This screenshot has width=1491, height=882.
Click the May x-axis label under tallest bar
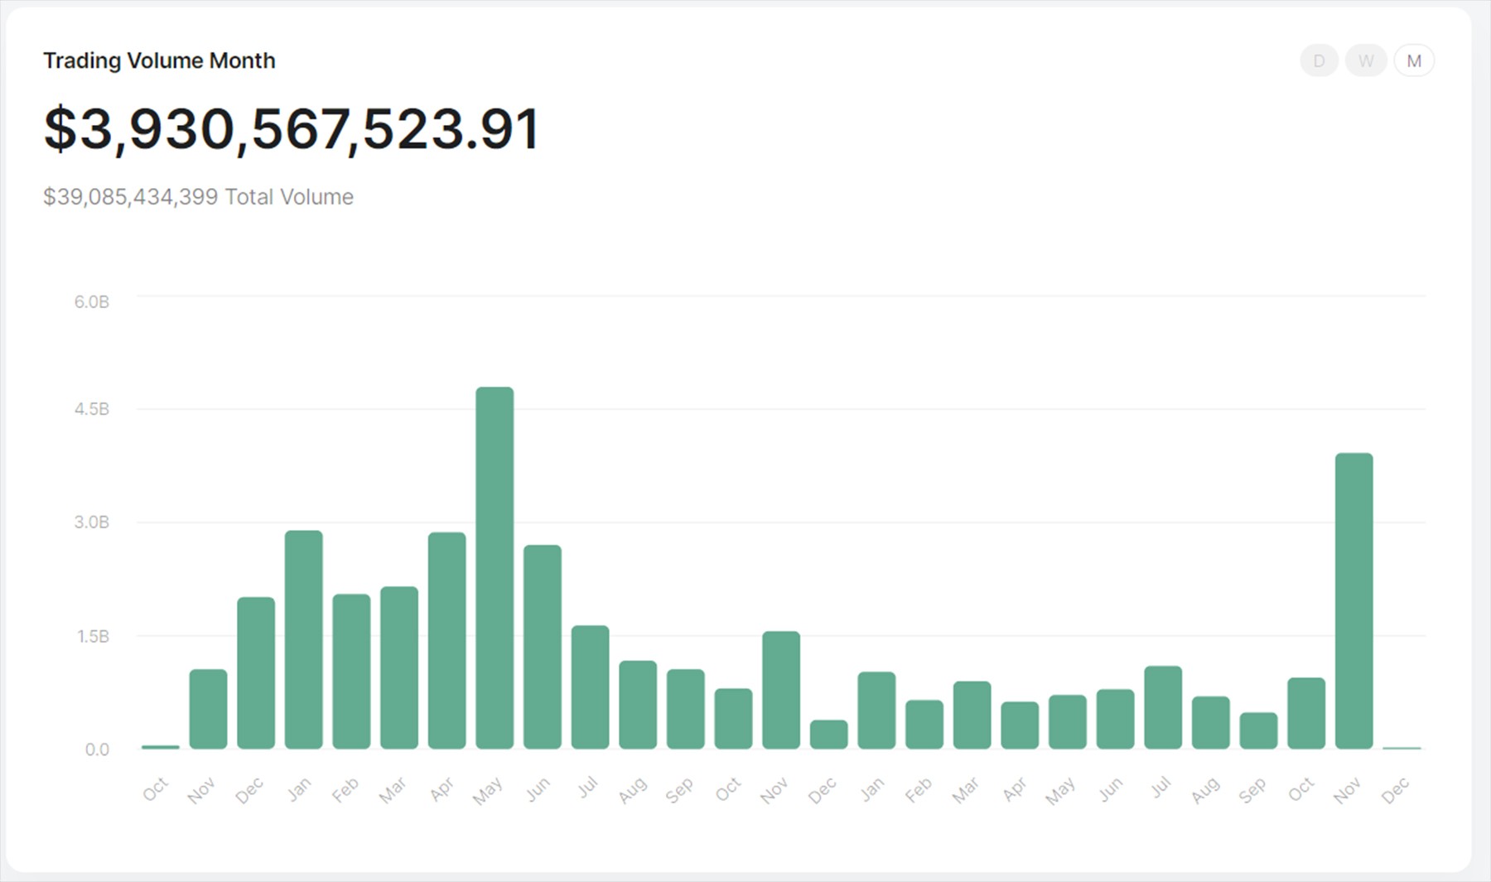pyautogui.click(x=488, y=791)
